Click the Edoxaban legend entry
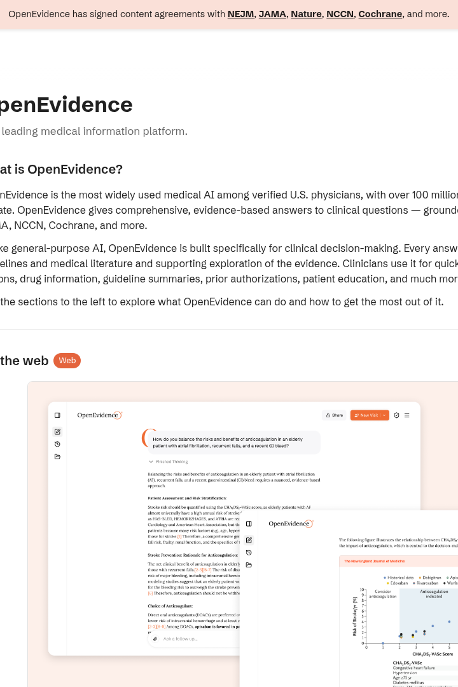The height and width of the screenshot is (687, 458). (397, 583)
